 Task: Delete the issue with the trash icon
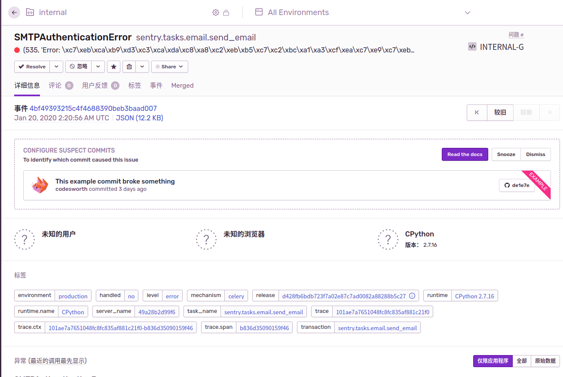coord(129,67)
